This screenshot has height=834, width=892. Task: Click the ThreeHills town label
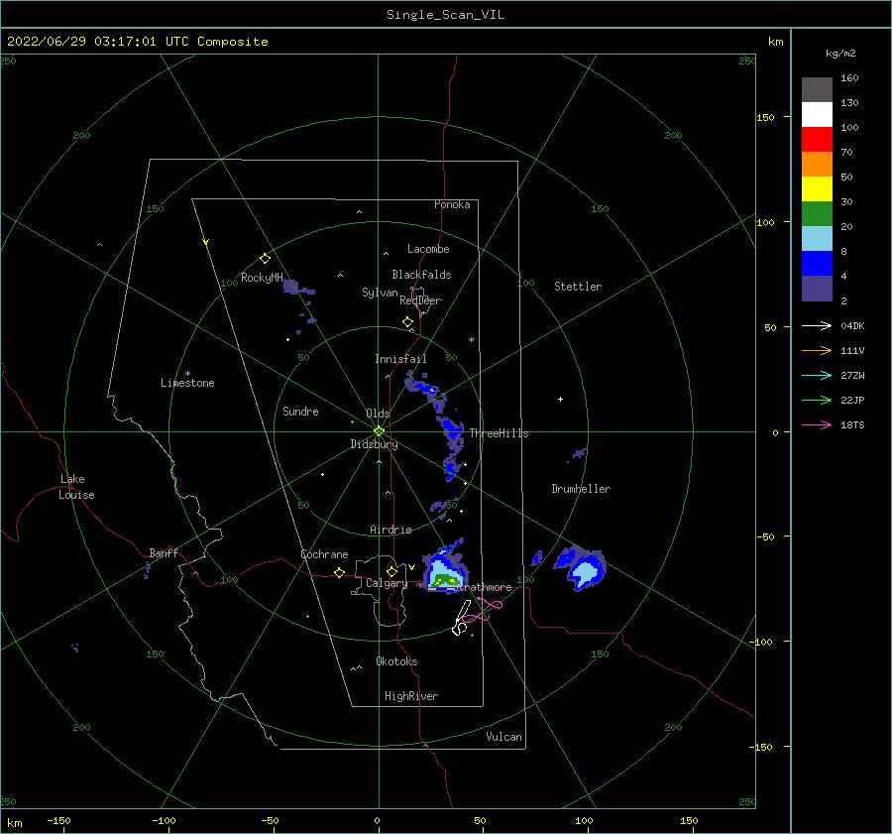499,433
